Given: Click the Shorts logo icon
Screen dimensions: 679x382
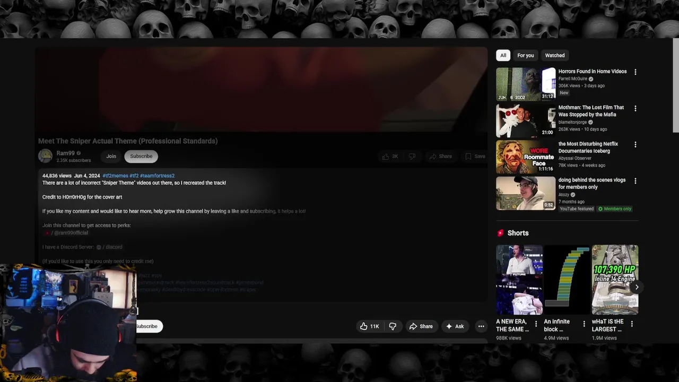Looking at the screenshot, I should pyautogui.click(x=500, y=233).
